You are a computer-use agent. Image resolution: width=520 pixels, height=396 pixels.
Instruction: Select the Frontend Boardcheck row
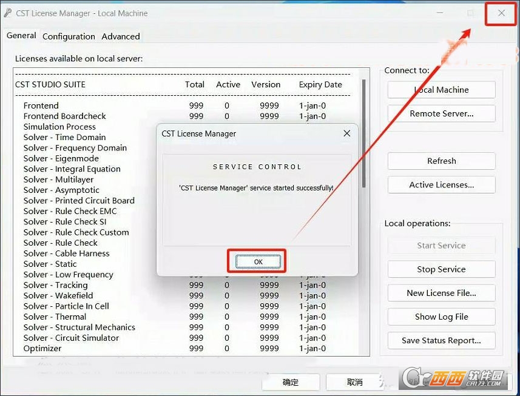[x=174, y=116]
